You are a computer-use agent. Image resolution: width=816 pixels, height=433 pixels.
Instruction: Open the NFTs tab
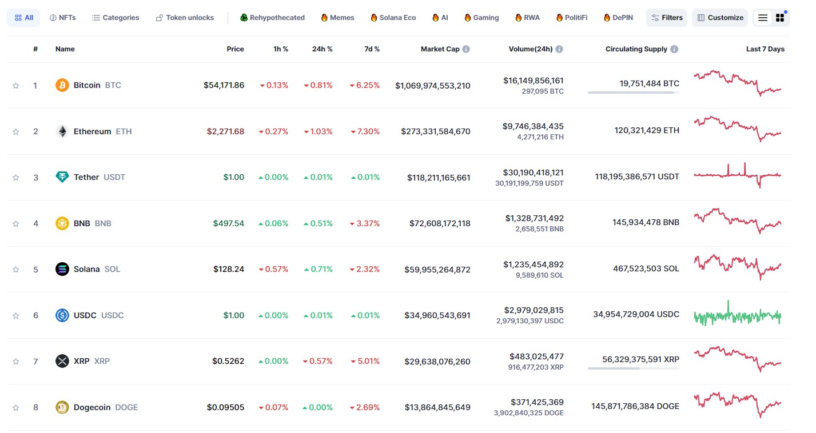pos(62,18)
